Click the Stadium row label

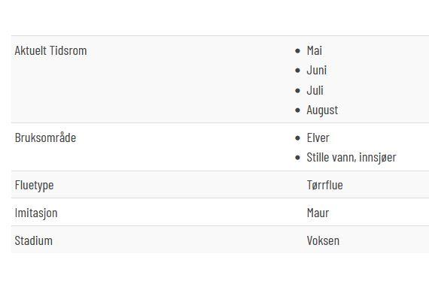[x=34, y=240]
